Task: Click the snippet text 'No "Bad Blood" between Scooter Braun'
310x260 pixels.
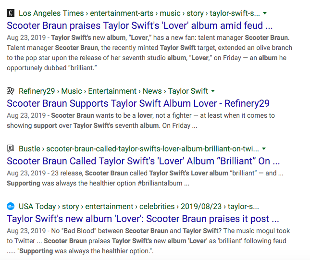Action: click(x=110, y=231)
